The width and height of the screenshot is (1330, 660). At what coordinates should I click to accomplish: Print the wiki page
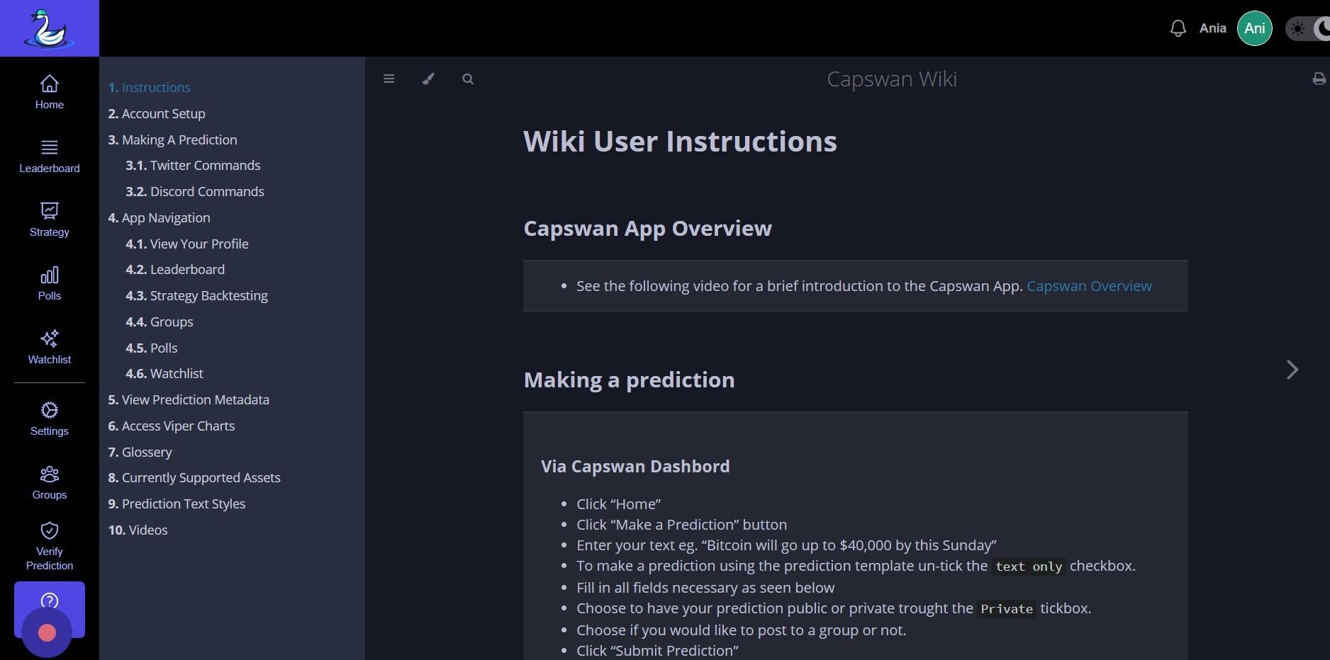pos(1319,79)
